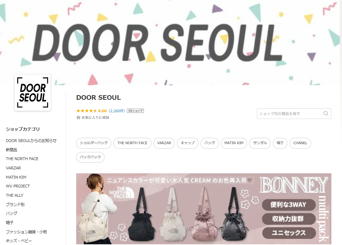
Task: Open ブランド別 category
Action: [x=15, y=205]
